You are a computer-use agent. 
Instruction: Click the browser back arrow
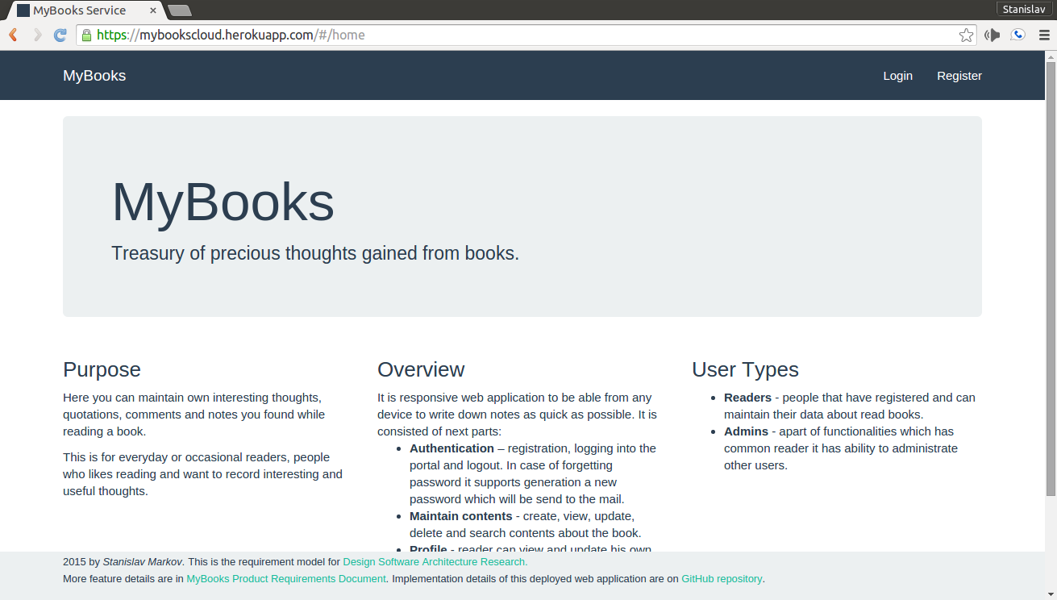(x=13, y=35)
